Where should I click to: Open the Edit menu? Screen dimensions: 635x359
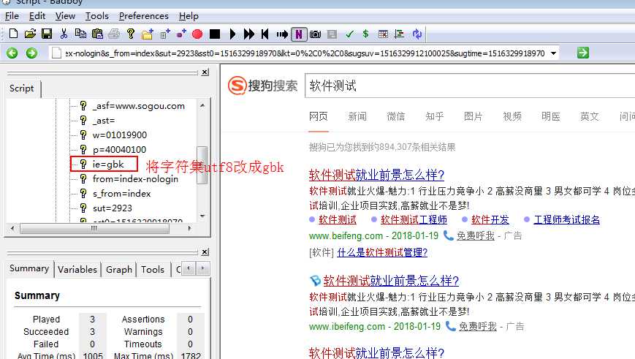click(x=37, y=16)
